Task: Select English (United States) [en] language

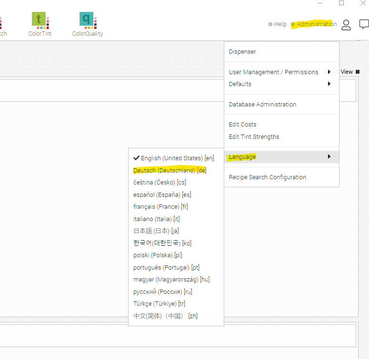Action: [176, 158]
